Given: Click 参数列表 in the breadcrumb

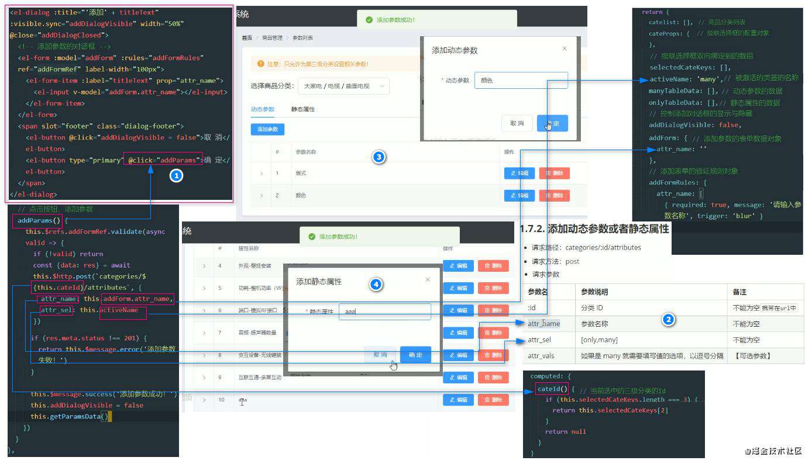Looking at the screenshot, I should pyautogui.click(x=302, y=38).
